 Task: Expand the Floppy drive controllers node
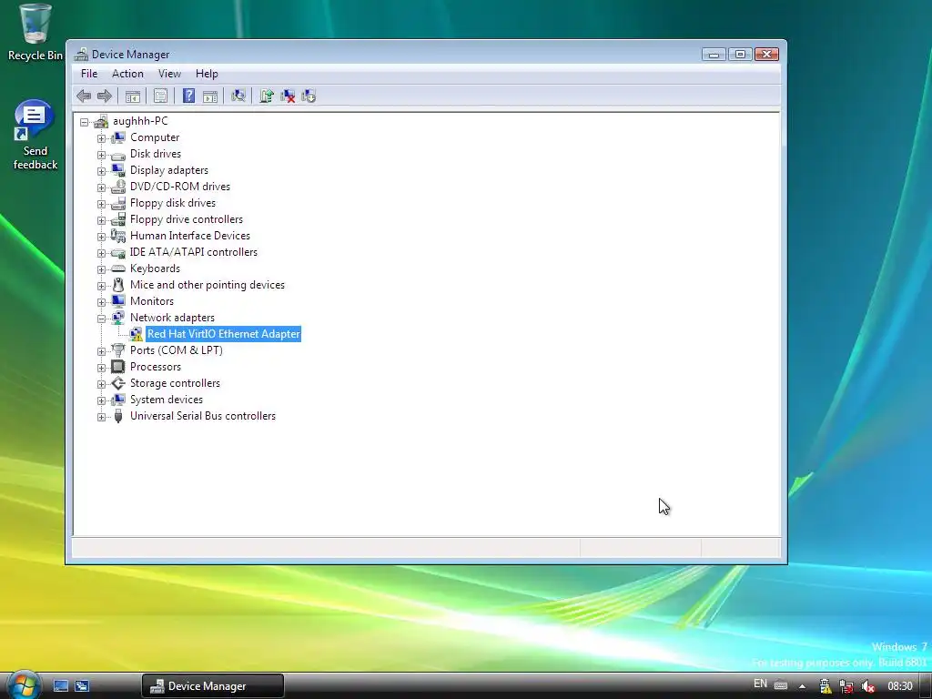[x=102, y=220]
